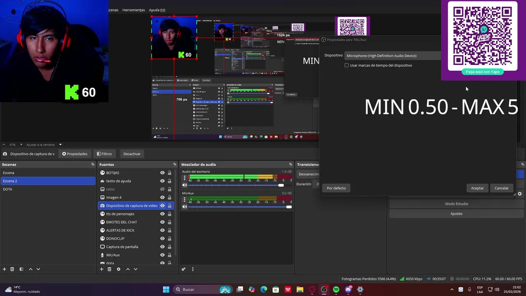This screenshot has width=526, height=296.
Task: Click the Ajustes button
Action: (456, 213)
